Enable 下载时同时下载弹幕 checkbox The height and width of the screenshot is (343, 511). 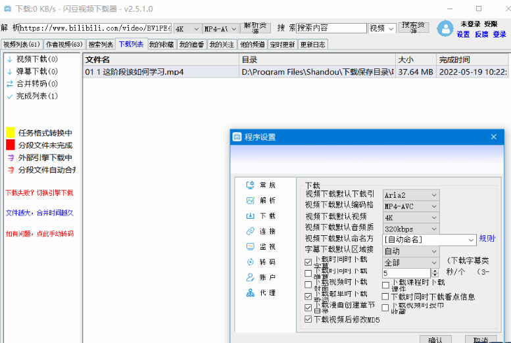pyautogui.click(x=308, y=273)
